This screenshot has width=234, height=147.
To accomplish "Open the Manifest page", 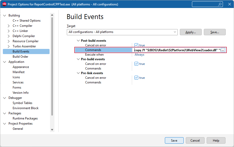I will (x=19, y=72).
